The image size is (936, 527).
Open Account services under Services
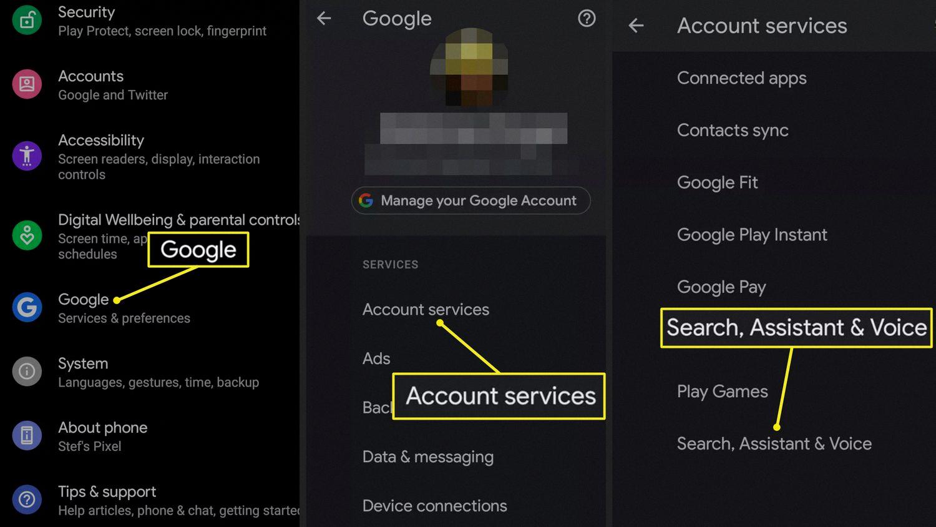(426, 309)
